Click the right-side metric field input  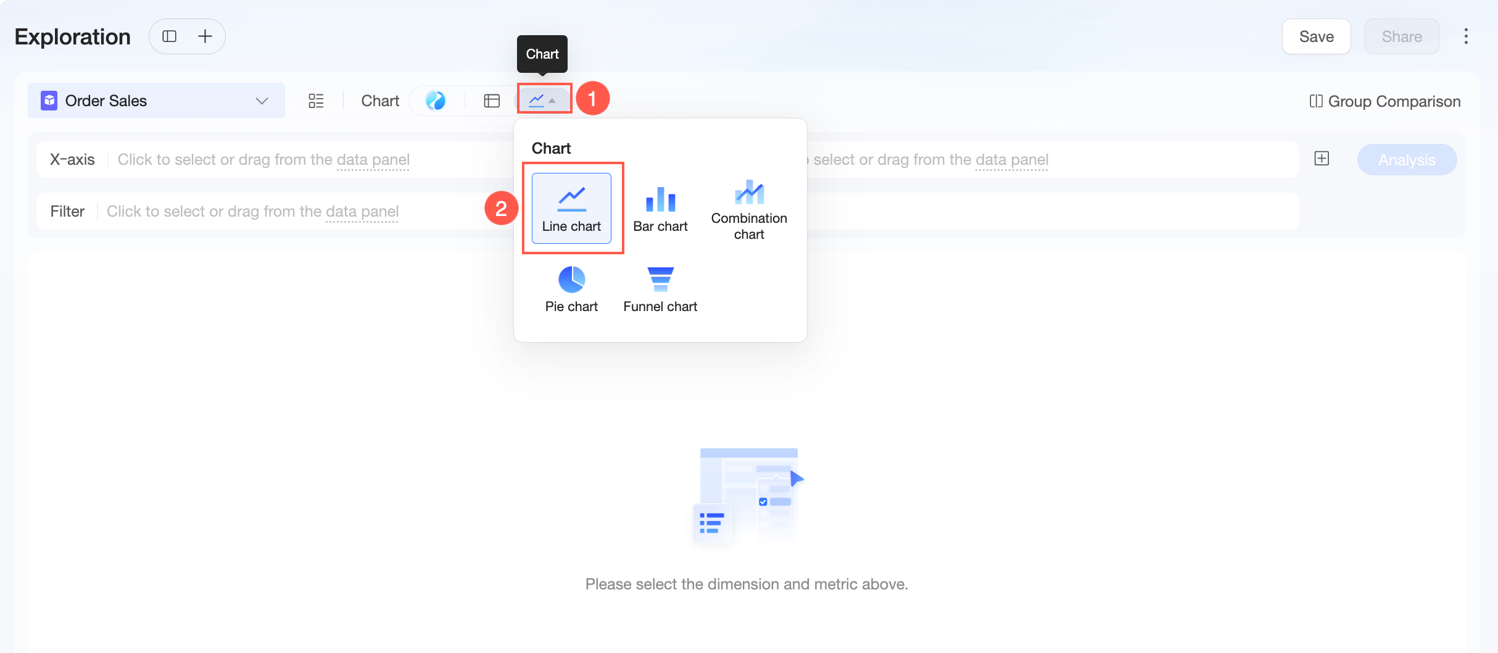[1052, 159]
